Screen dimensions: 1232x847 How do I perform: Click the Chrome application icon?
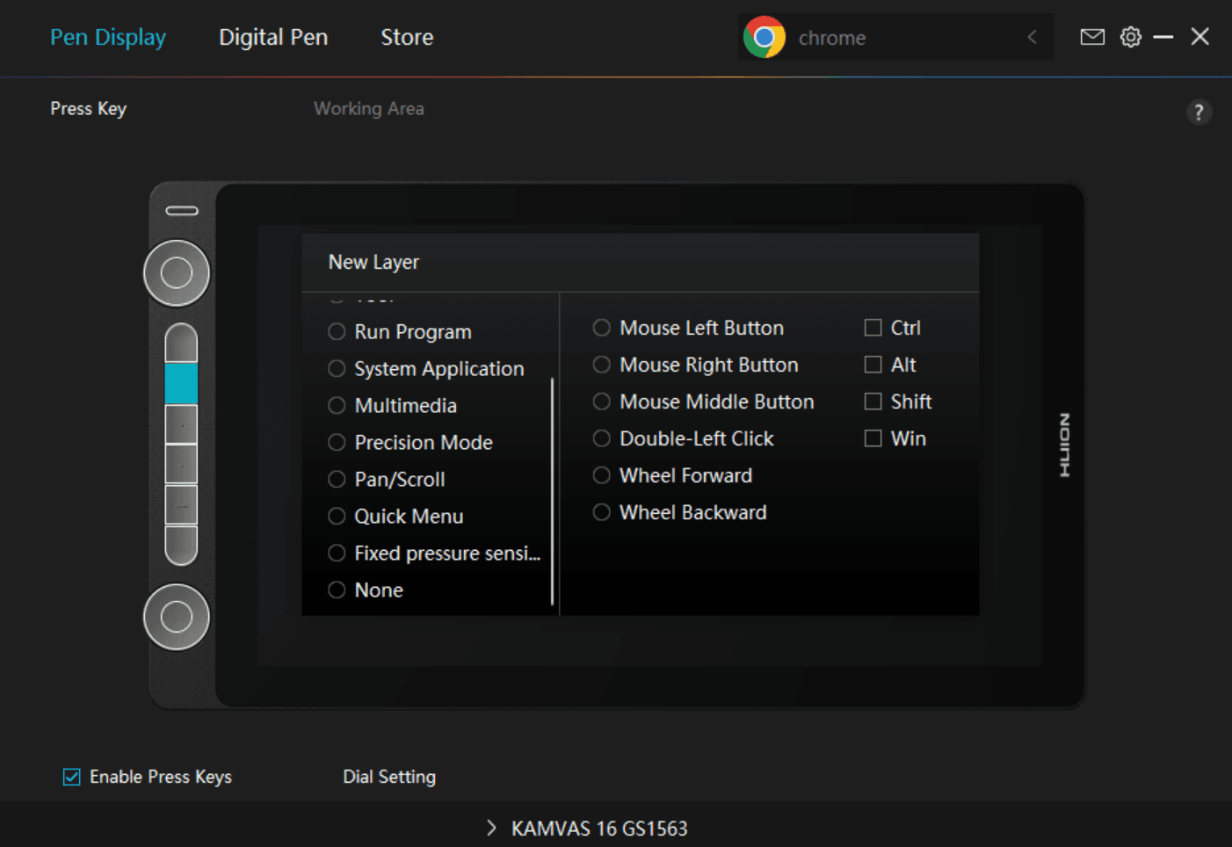pyautogui.click(x=764, y=38)
